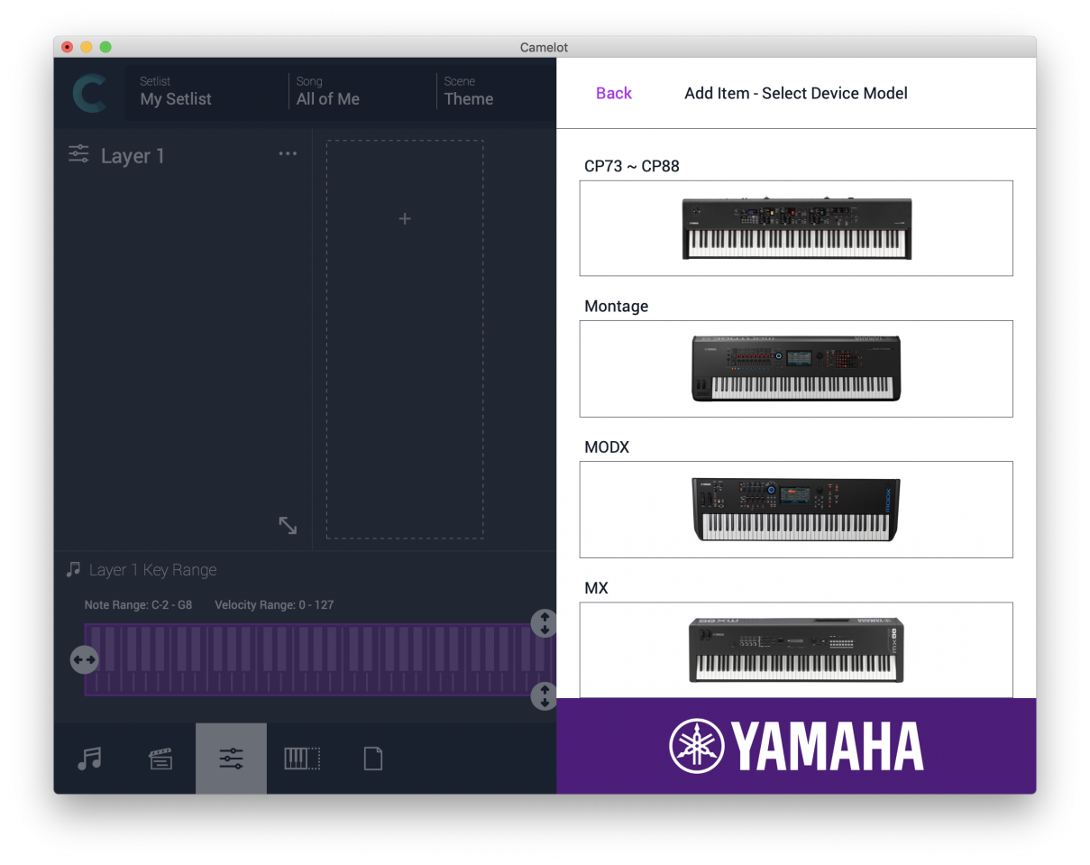
Task: Open the keyboard range view icon
Action: point(302,759)
